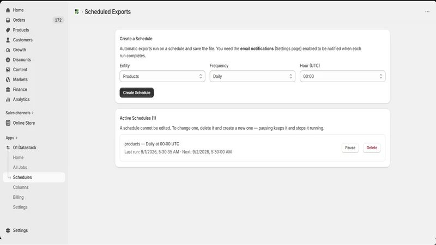Click the Orders inbox icon
436x245 pixels.
[8, 20]
